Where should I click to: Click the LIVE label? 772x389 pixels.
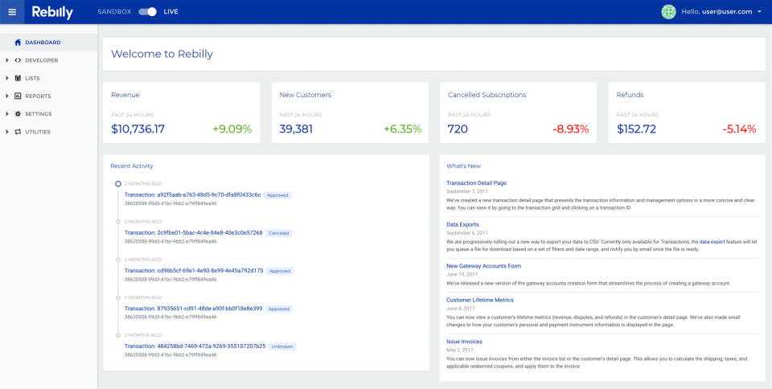pos(170,12)
